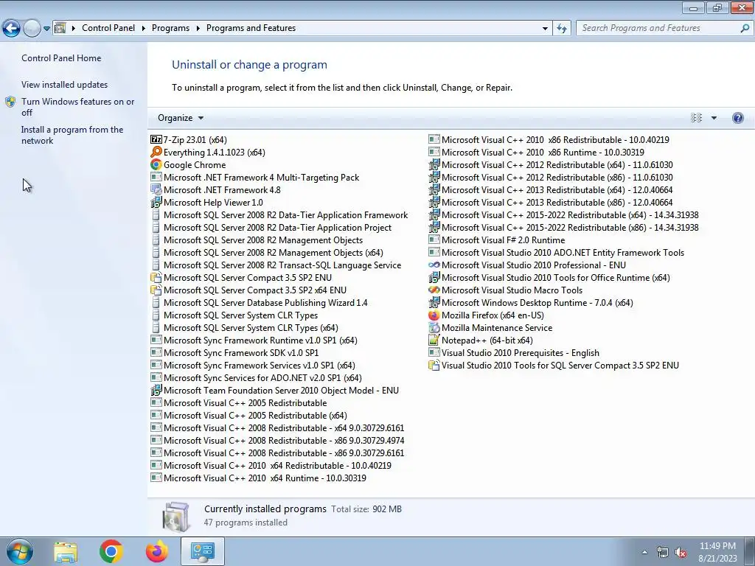755x566 pixels.
Task: Click the Notepad++ program icon
Action: [434, 340]
